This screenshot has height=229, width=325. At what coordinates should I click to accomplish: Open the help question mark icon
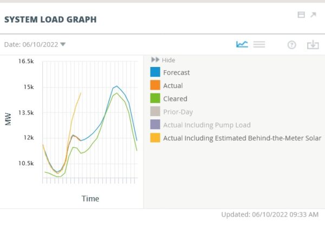click(291, 45)
